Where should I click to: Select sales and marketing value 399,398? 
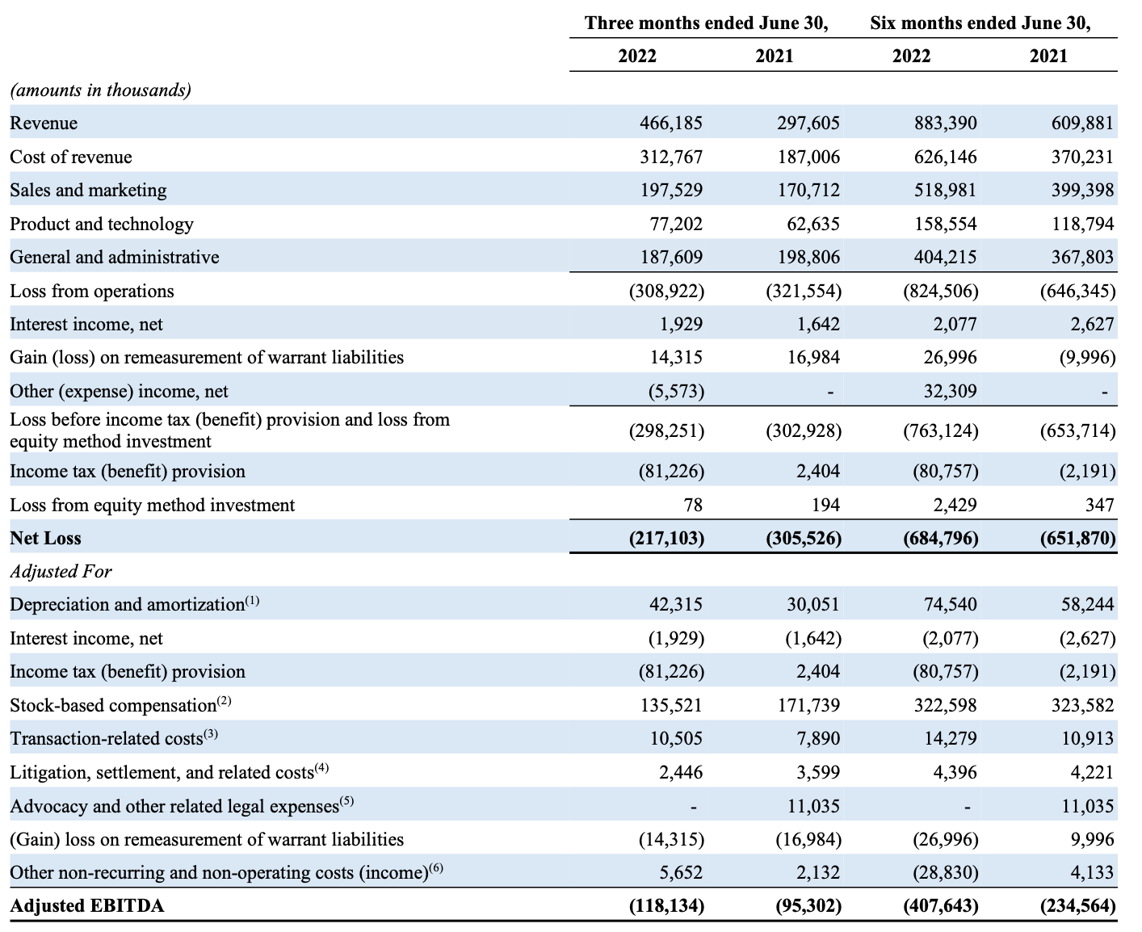(1082, 190)
